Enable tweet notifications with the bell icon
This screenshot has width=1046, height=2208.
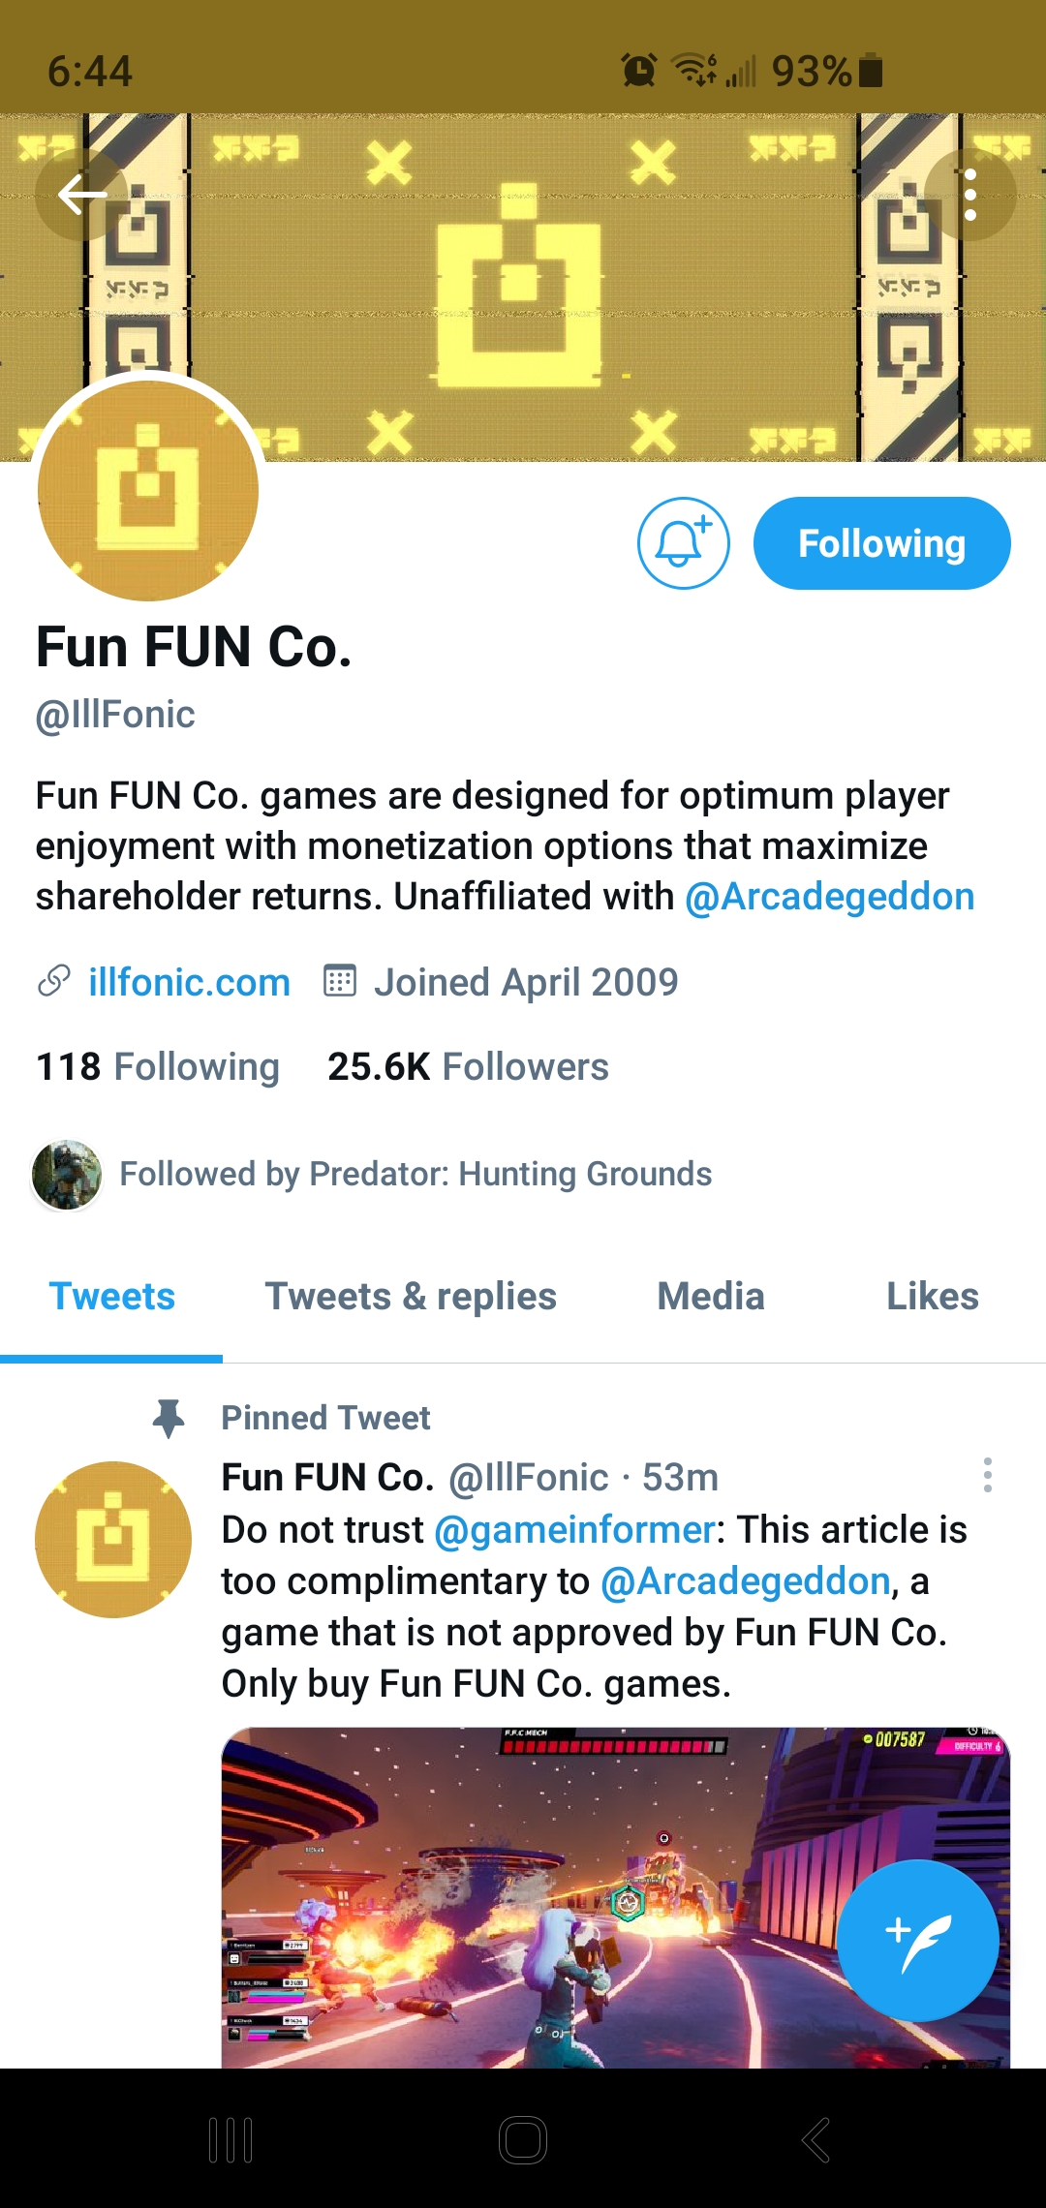coord(683,543)
